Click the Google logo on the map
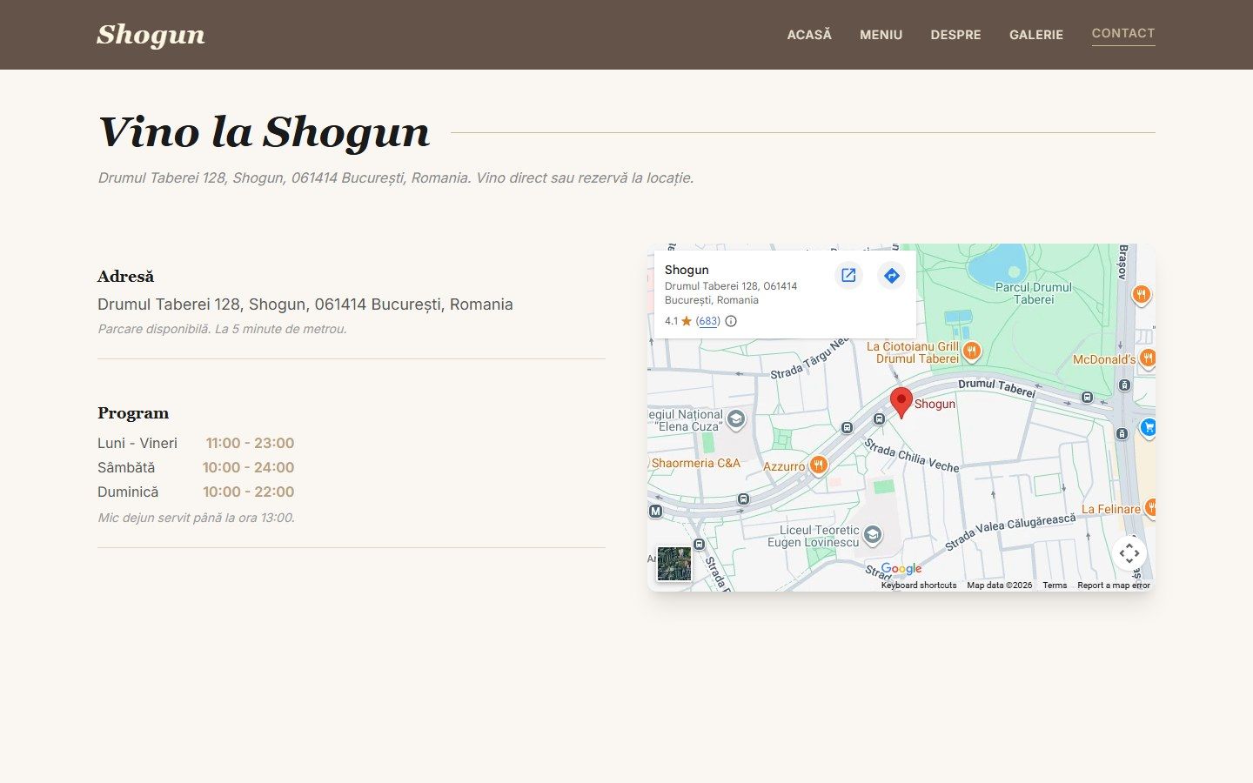This screenshot has height=783, width=1253. click(901, 569)
